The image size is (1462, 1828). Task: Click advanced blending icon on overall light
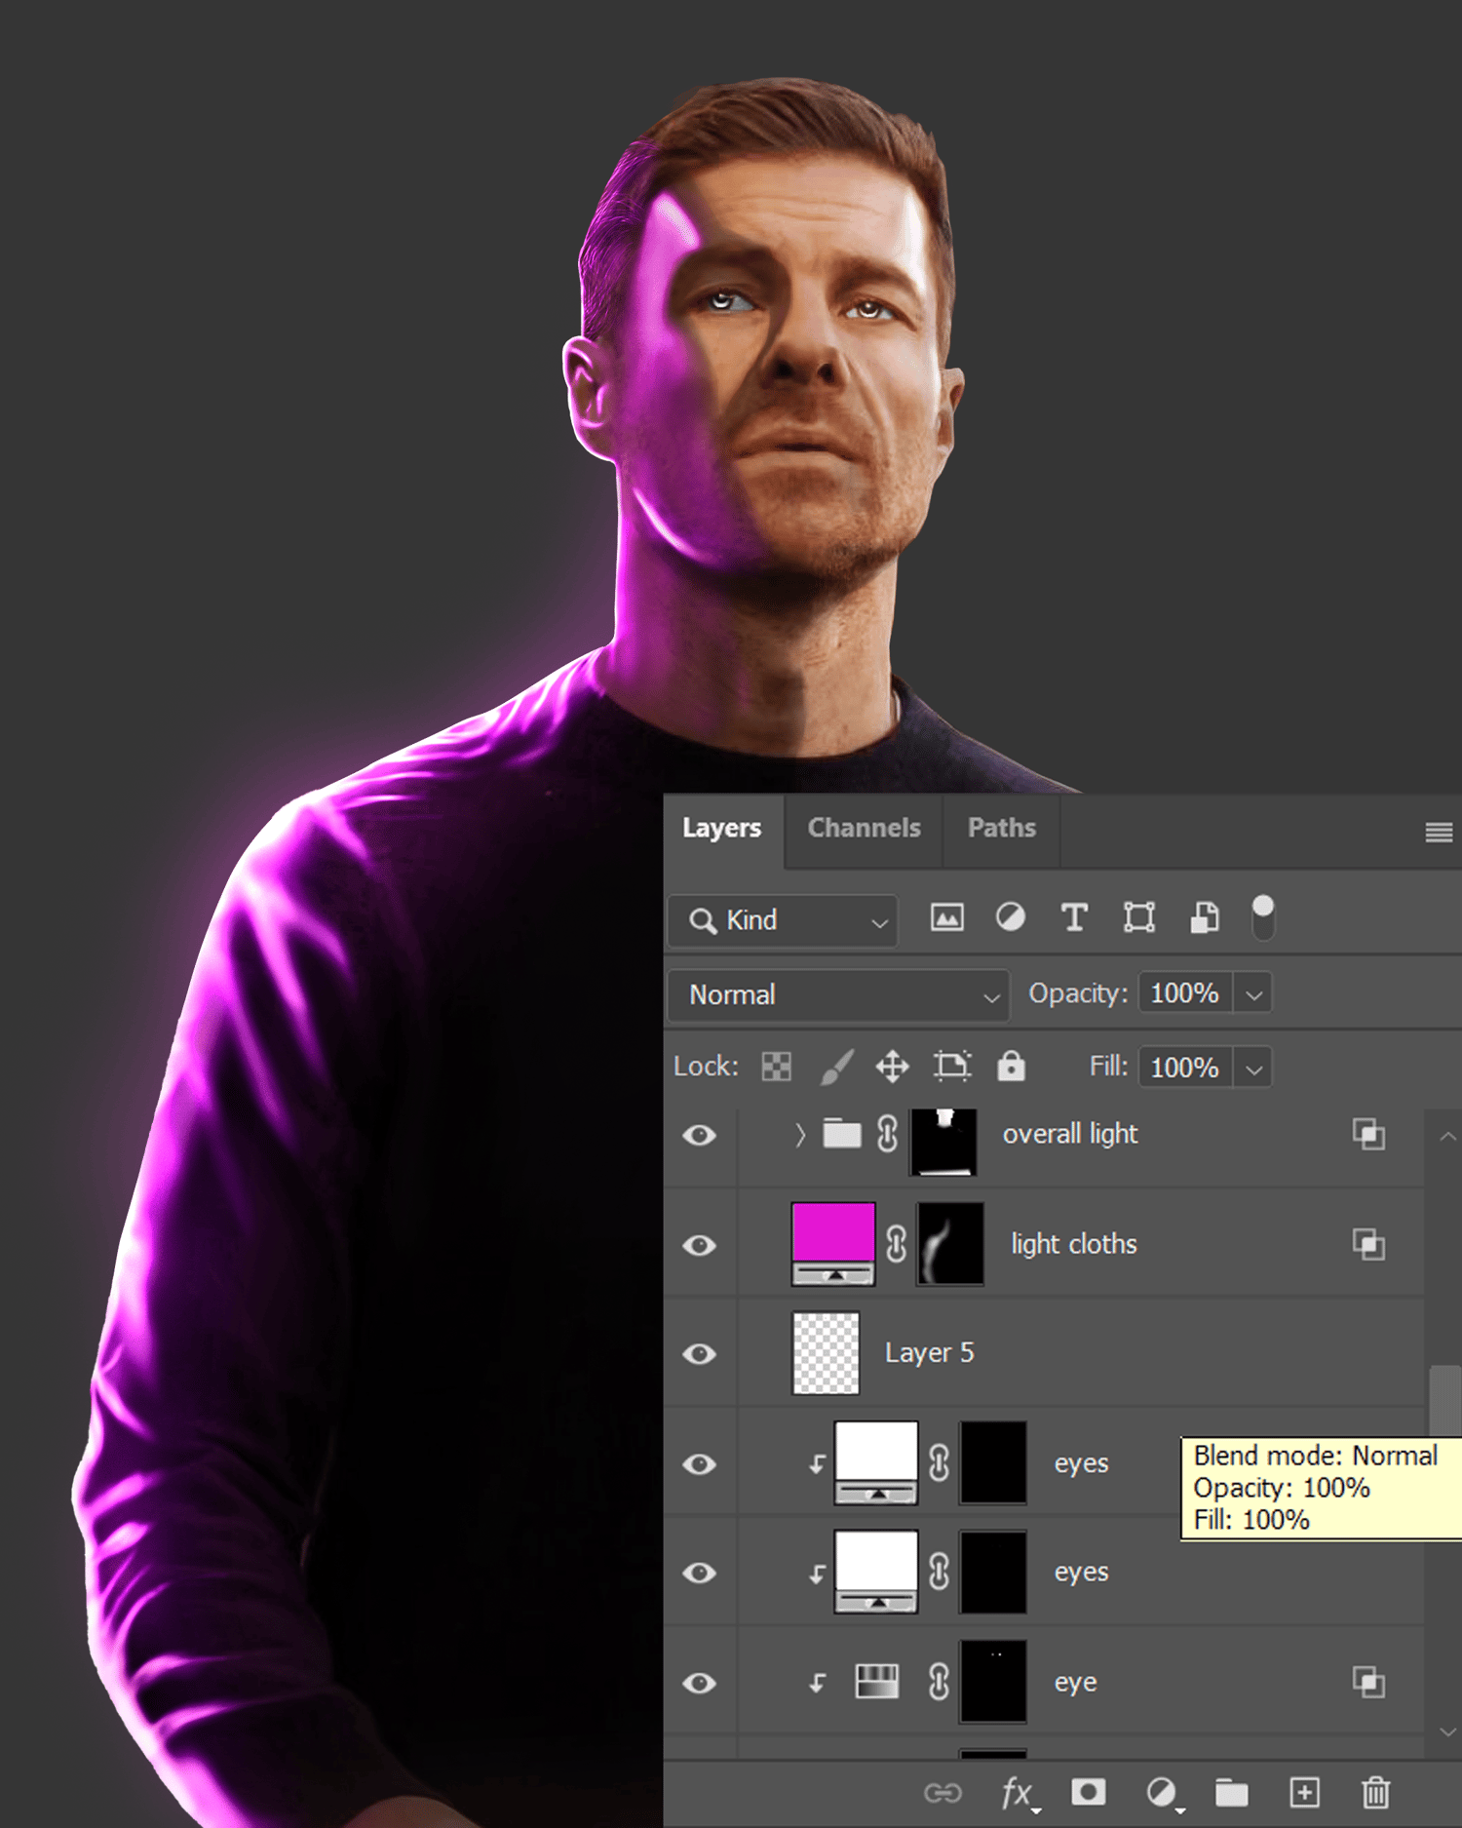(x=1368, y=1134)
